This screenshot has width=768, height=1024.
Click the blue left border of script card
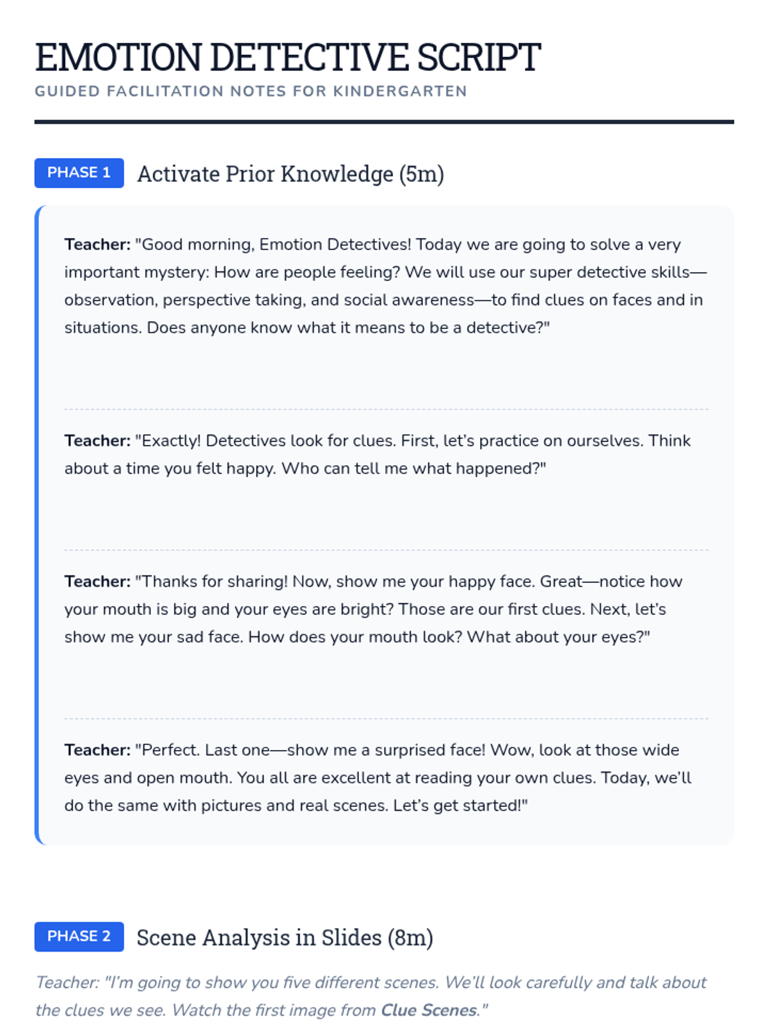click(x=37, y=525)
